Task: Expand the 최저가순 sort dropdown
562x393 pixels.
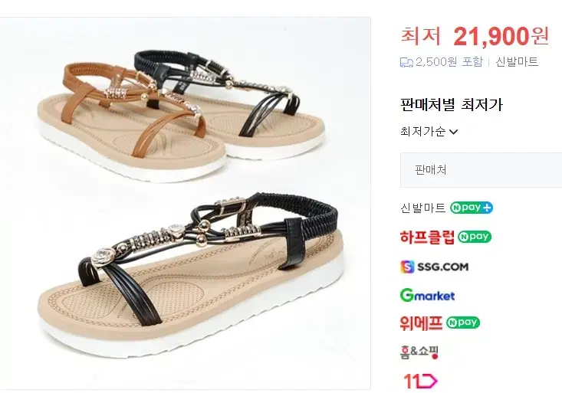Action: (x=429, y=132)
